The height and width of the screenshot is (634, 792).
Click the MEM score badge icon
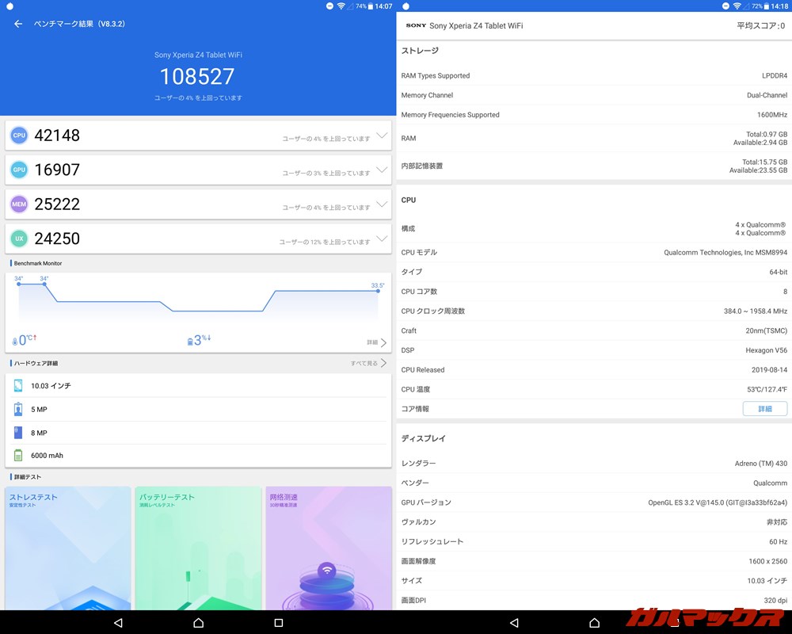click(19, 204)
